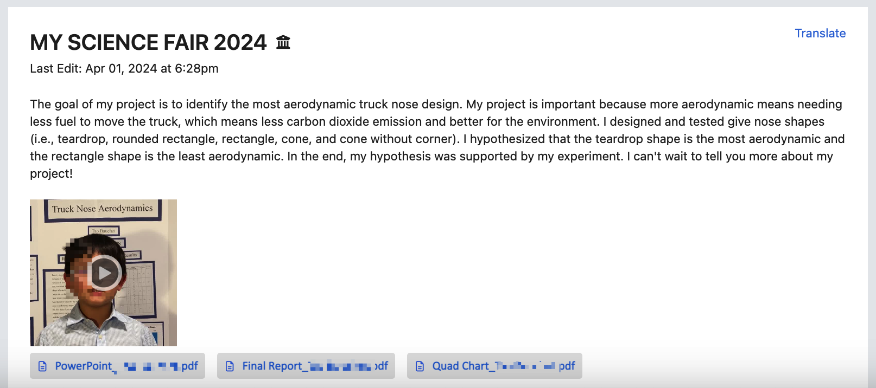Screen dimensions: 876x388
Task: Click the Truck Nose Aerodynamics poster title in thumbnail
Action: tap(103, 209)
